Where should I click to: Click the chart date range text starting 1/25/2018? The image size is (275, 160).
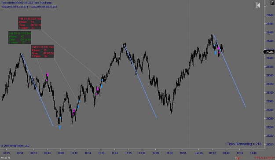(x=29, y=7)
